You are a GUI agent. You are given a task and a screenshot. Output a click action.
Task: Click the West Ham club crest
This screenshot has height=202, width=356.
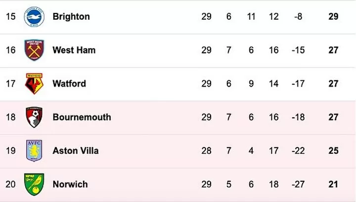pyautogui.click(x=34, y=50)
